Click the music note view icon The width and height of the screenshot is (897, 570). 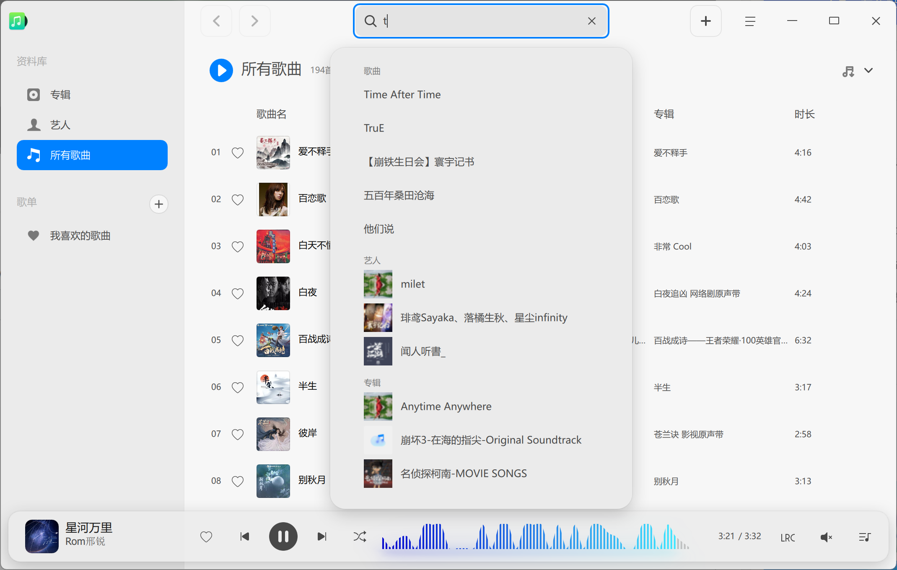pos(848,71)
